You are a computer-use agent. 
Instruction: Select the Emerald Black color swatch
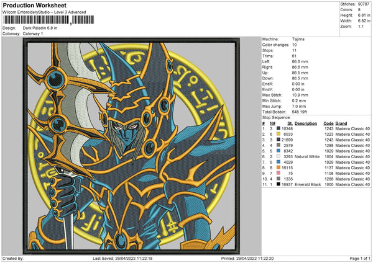279,184
